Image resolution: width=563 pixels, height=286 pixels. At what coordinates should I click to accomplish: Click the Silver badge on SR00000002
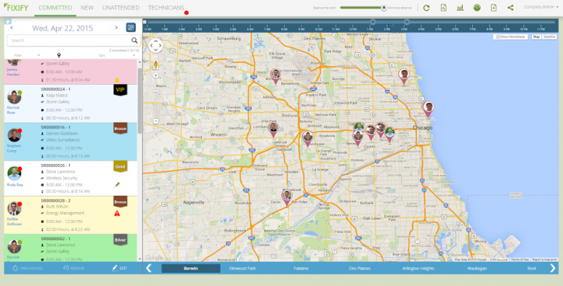[x=120, y=239]
